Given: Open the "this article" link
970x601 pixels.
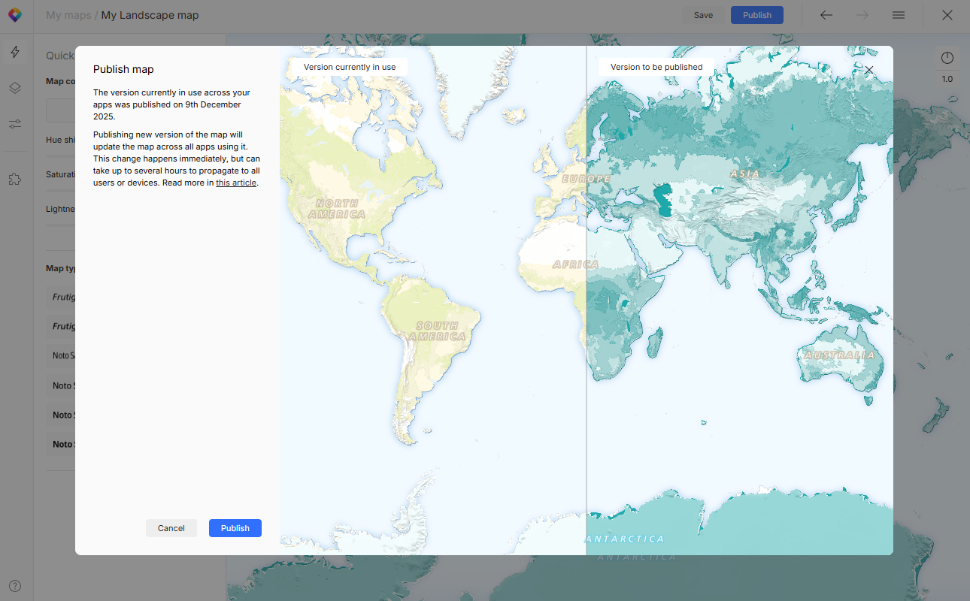Looking at the screenshot, I should [x=236, y=183].
